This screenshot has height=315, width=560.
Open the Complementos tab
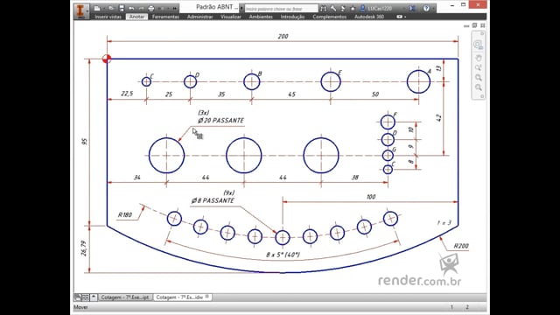point(329,17)
